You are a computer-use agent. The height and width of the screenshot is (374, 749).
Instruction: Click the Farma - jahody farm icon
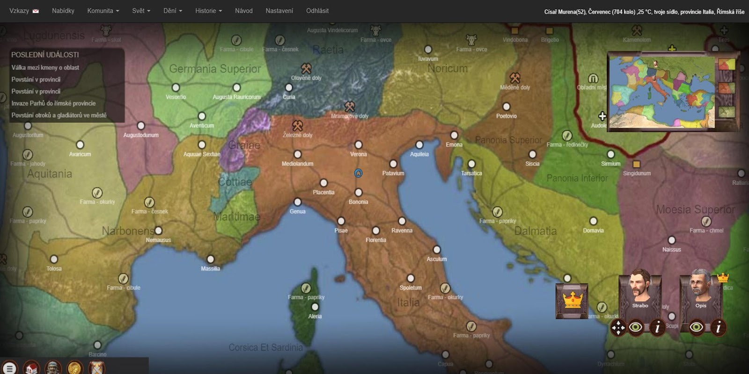[28, 154]
